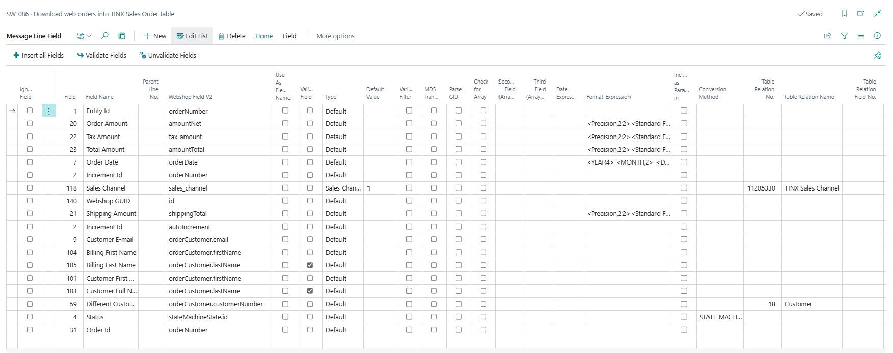Click the 'Customer' table relation name cell

[811, 304]
